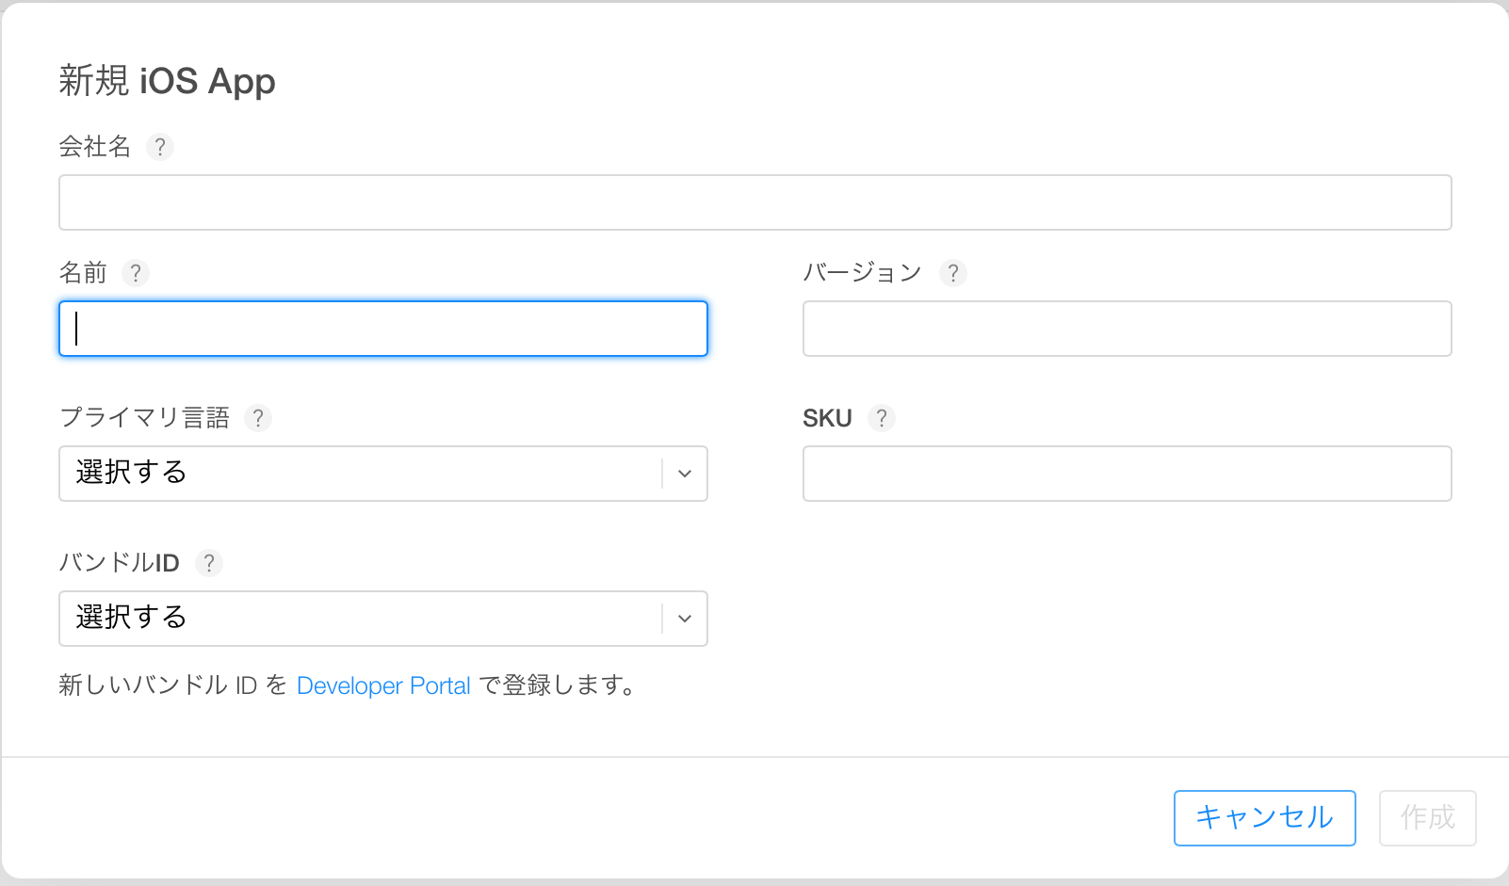Click into the SKU input field

[1127, 474]
